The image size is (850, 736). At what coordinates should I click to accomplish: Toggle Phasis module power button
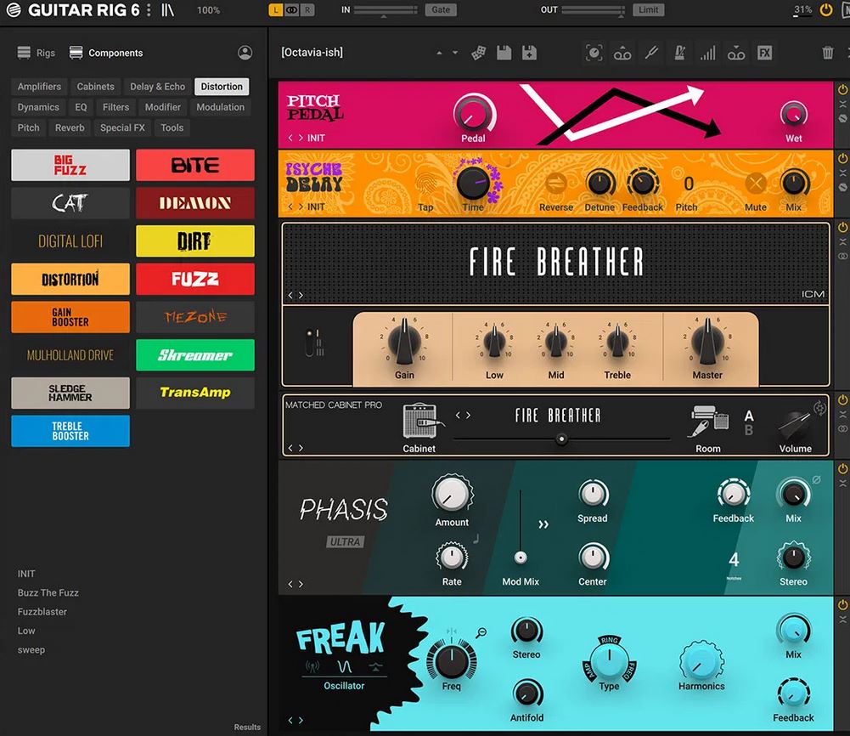(x=843, y=468)
